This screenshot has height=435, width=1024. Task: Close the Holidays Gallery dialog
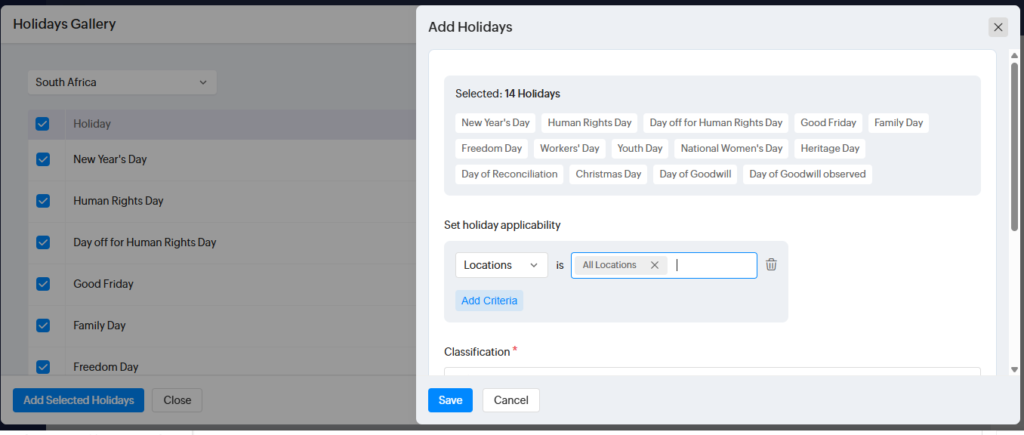(x=177, y=400)
